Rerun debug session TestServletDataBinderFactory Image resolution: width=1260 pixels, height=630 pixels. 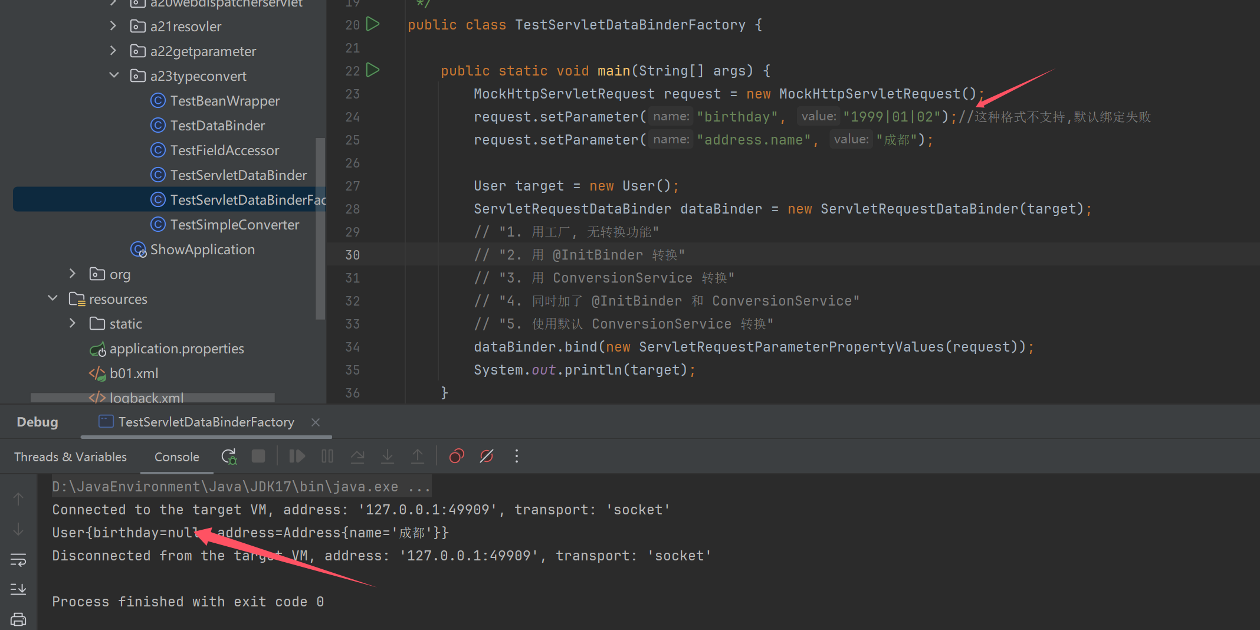228,456
